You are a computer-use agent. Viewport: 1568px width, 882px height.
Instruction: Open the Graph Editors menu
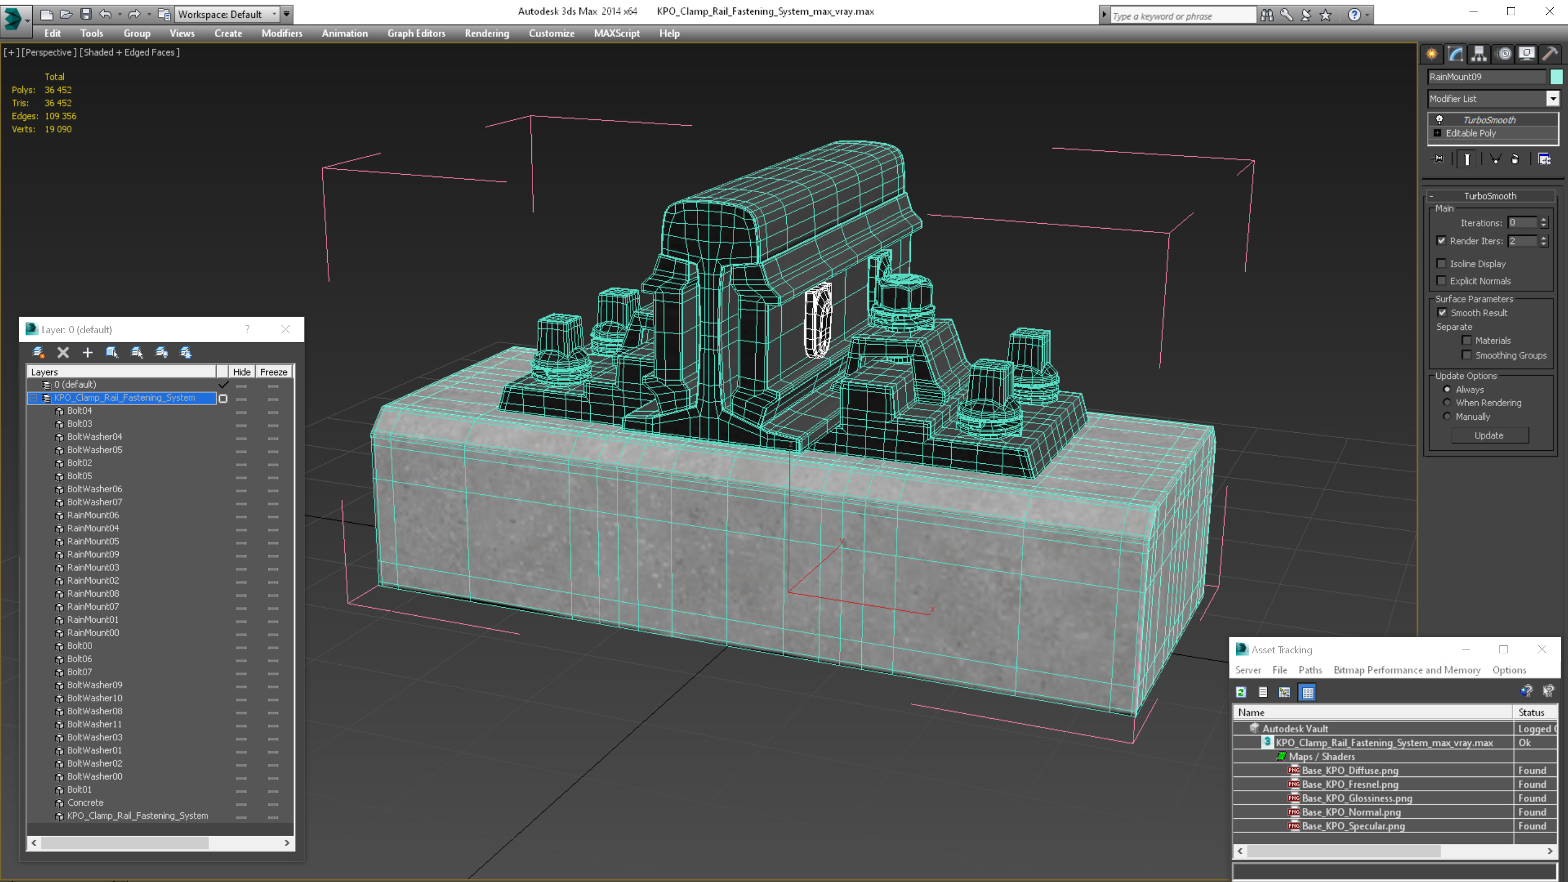pos(416,33)
